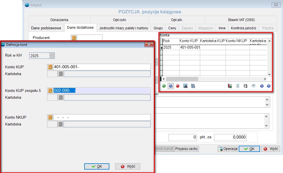Image resolution: width=283 pixels, height=173 pixels.
Task: Click the magnifier view record icon under Konta
Action: 171,86
